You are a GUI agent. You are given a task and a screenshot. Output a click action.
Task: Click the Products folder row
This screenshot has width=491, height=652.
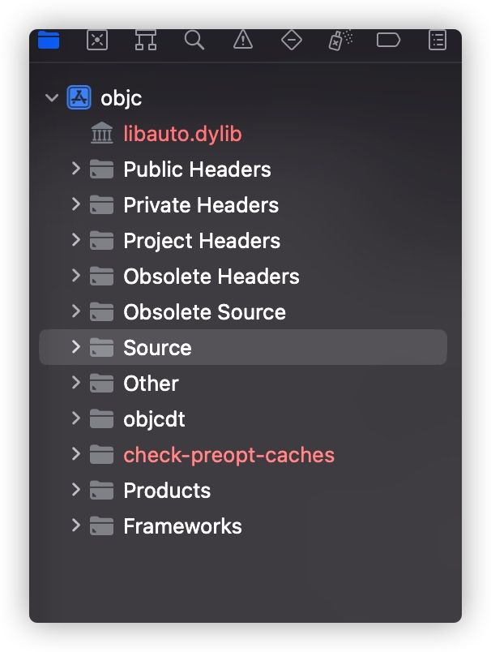coord(243,491)
